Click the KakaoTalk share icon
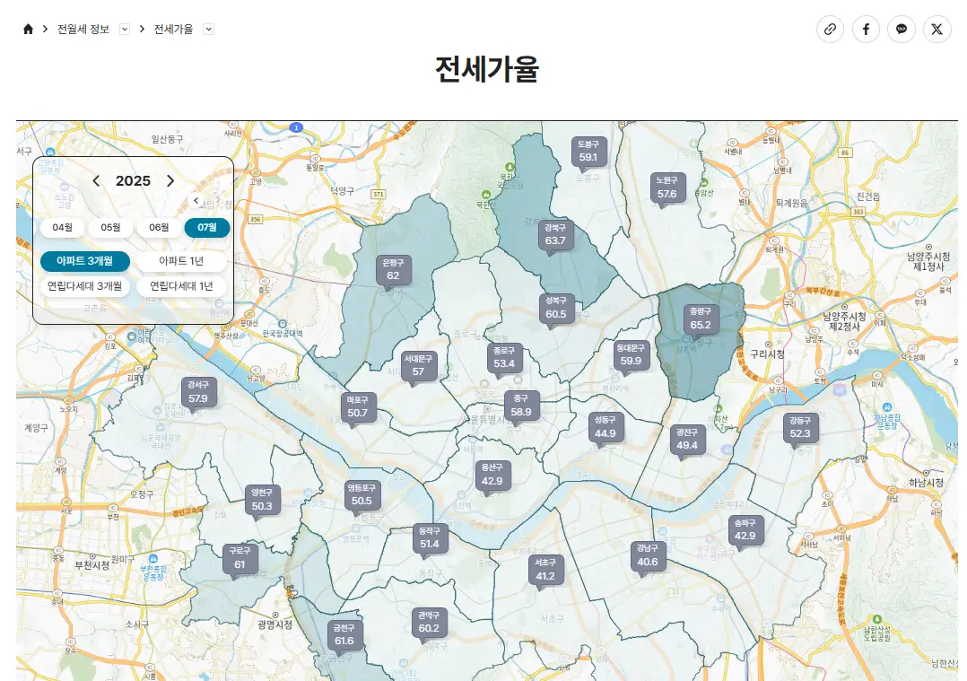 pyautogui.click(x=902, y=29)
